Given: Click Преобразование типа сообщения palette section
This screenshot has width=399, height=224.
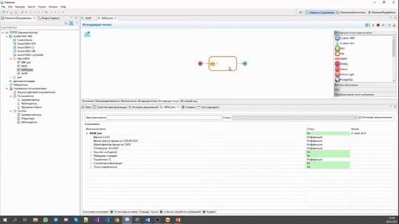Looking at the screenshot, I should [365, 95].
